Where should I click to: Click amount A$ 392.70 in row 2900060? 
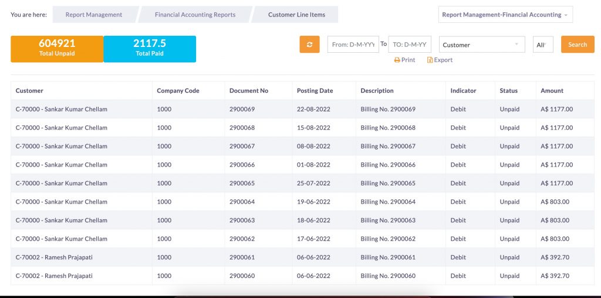(x=555, y=276)
